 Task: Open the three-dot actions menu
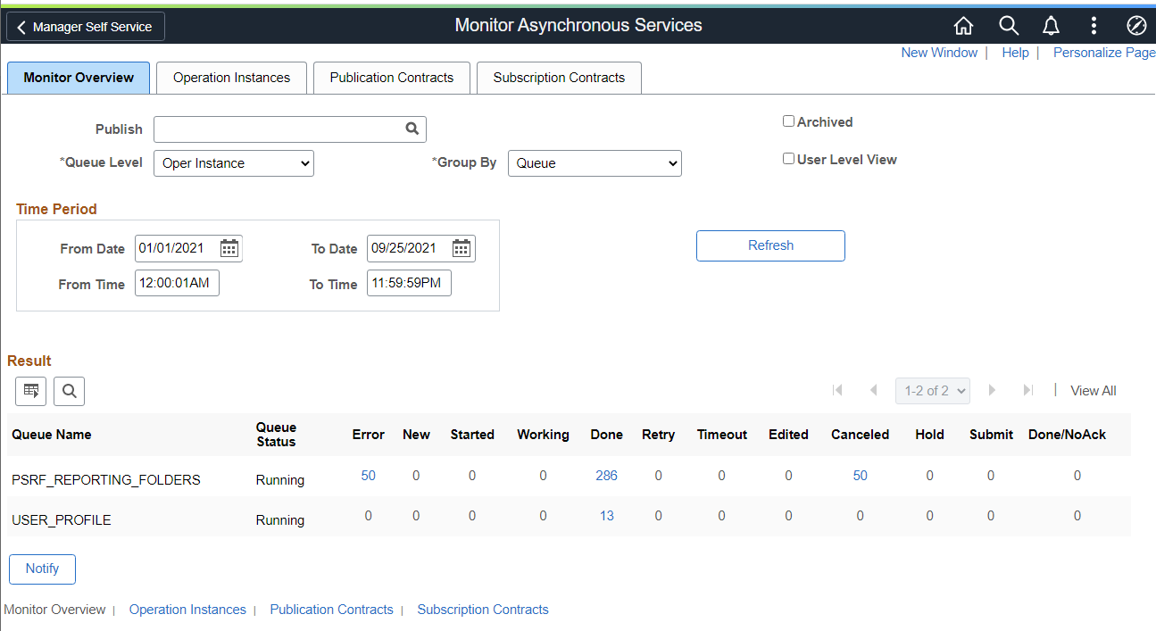click(x=1094, y=25)
